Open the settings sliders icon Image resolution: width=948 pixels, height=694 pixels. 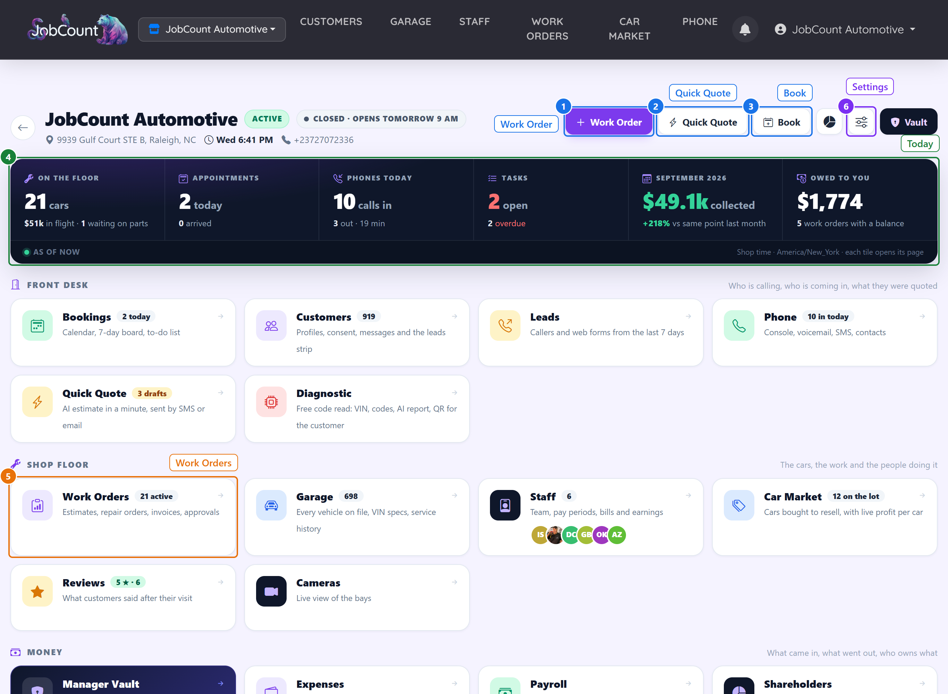click(x=861, y=122)
